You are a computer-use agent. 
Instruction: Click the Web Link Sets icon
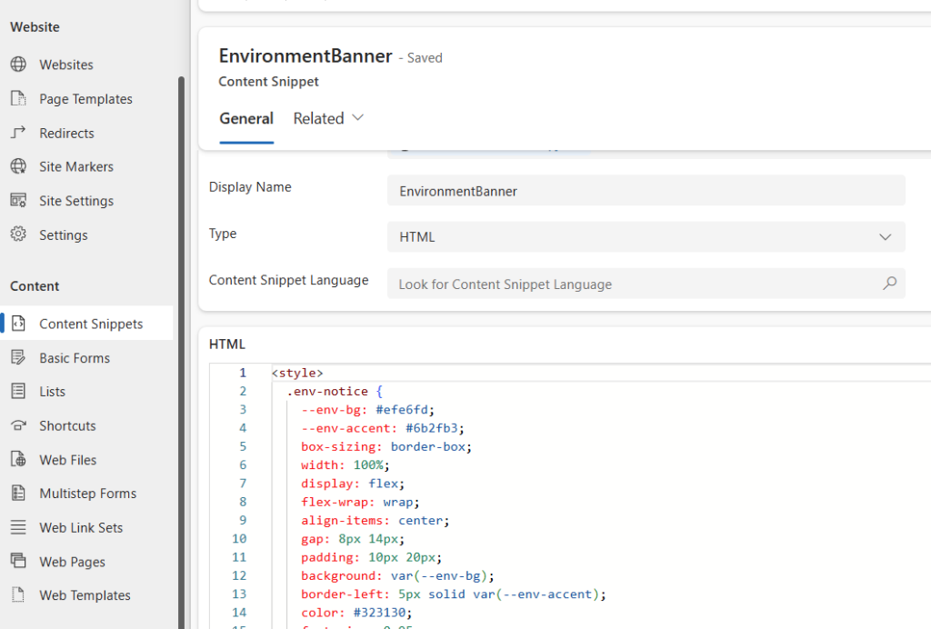18,527
